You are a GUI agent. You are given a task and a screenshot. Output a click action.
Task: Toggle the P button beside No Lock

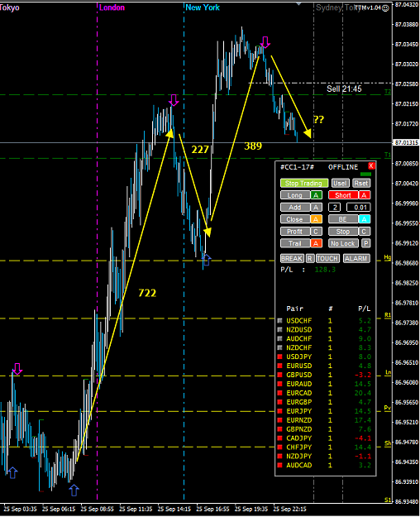point(365,243)
